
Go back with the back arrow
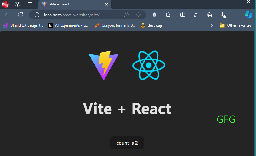7,15
